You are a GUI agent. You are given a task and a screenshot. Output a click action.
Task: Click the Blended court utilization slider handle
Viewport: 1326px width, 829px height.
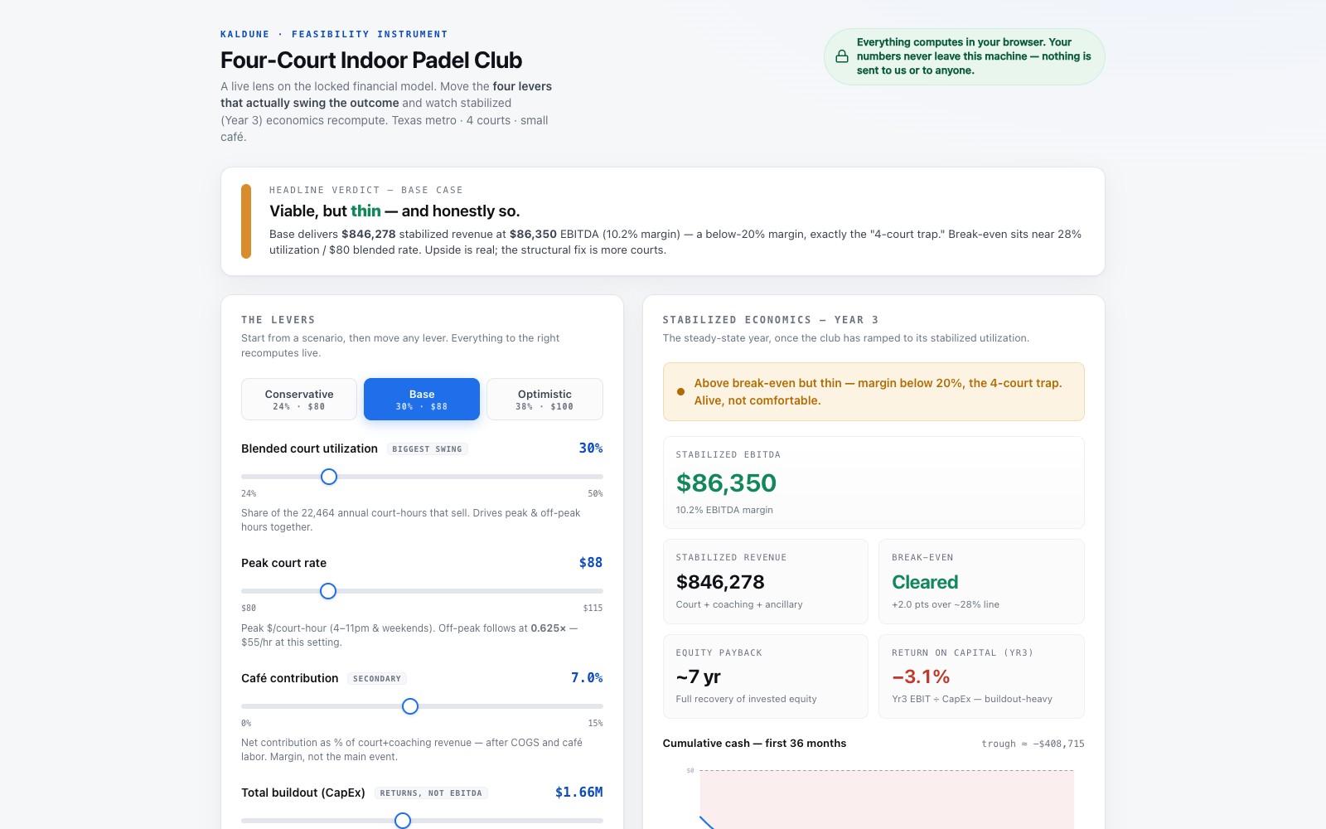(x=329, y=477)
